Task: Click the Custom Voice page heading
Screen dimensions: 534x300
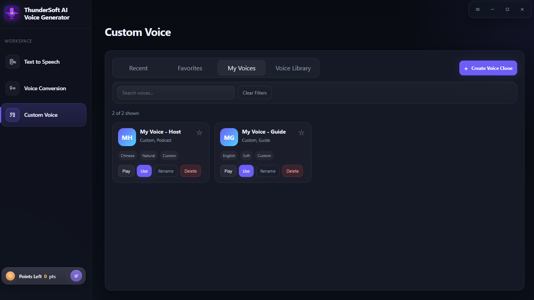Action: pyautogui.click(x=138, y=32)
